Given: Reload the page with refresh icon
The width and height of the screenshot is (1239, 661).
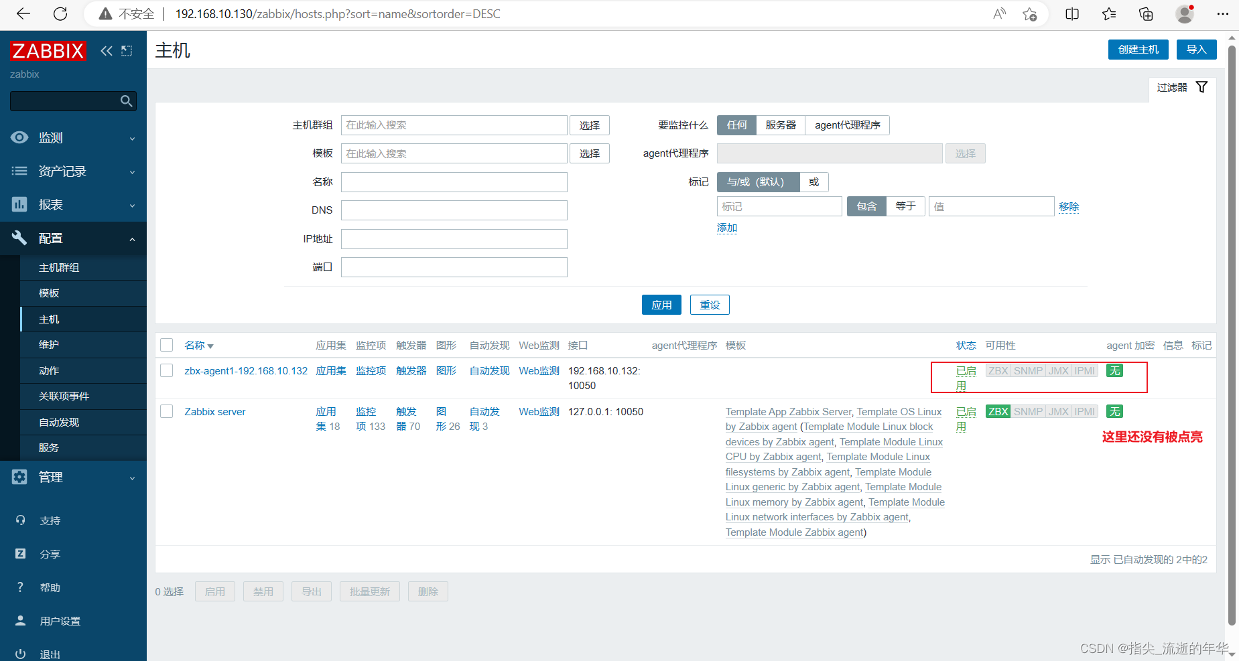Looking at the screenshot, I should pos(60,14).
